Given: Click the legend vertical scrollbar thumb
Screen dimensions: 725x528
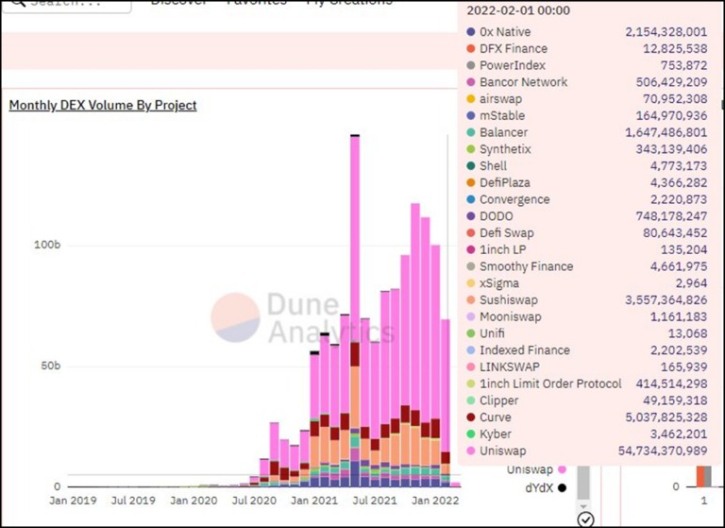Looking at the screenshot, I should [x=583, y=482].
